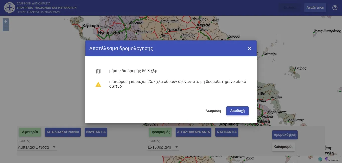Zoom out the map with minus button
The height and width of the screenshot is (163, 342).
click(x=6, y=28)
